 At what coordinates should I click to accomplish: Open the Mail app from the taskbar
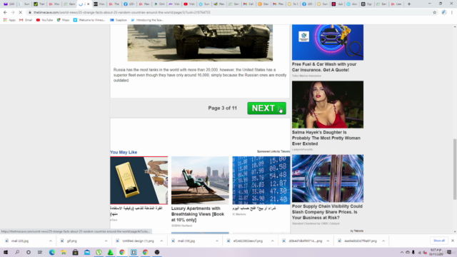(87, 252)
